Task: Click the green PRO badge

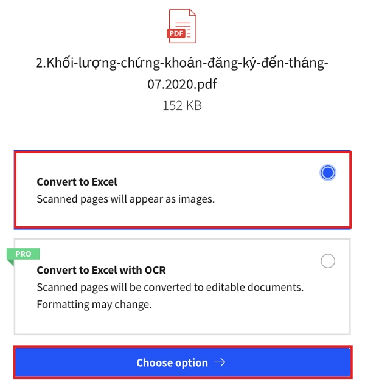Action: tap(23, 254)
